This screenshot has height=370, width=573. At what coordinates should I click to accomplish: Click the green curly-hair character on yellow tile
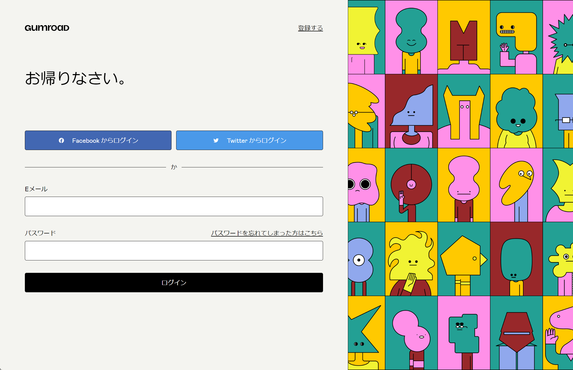pyautogui.click(x=516, y=111)
